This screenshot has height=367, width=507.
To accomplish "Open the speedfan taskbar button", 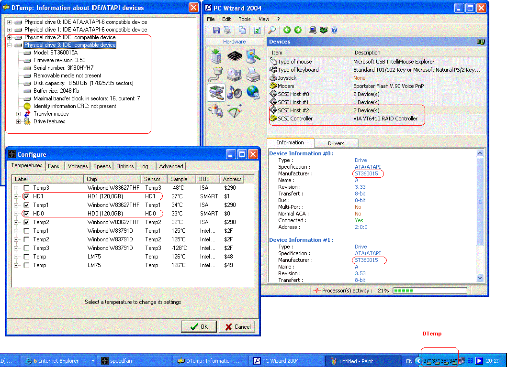I will pyautogui.click(x=134, y=361).
